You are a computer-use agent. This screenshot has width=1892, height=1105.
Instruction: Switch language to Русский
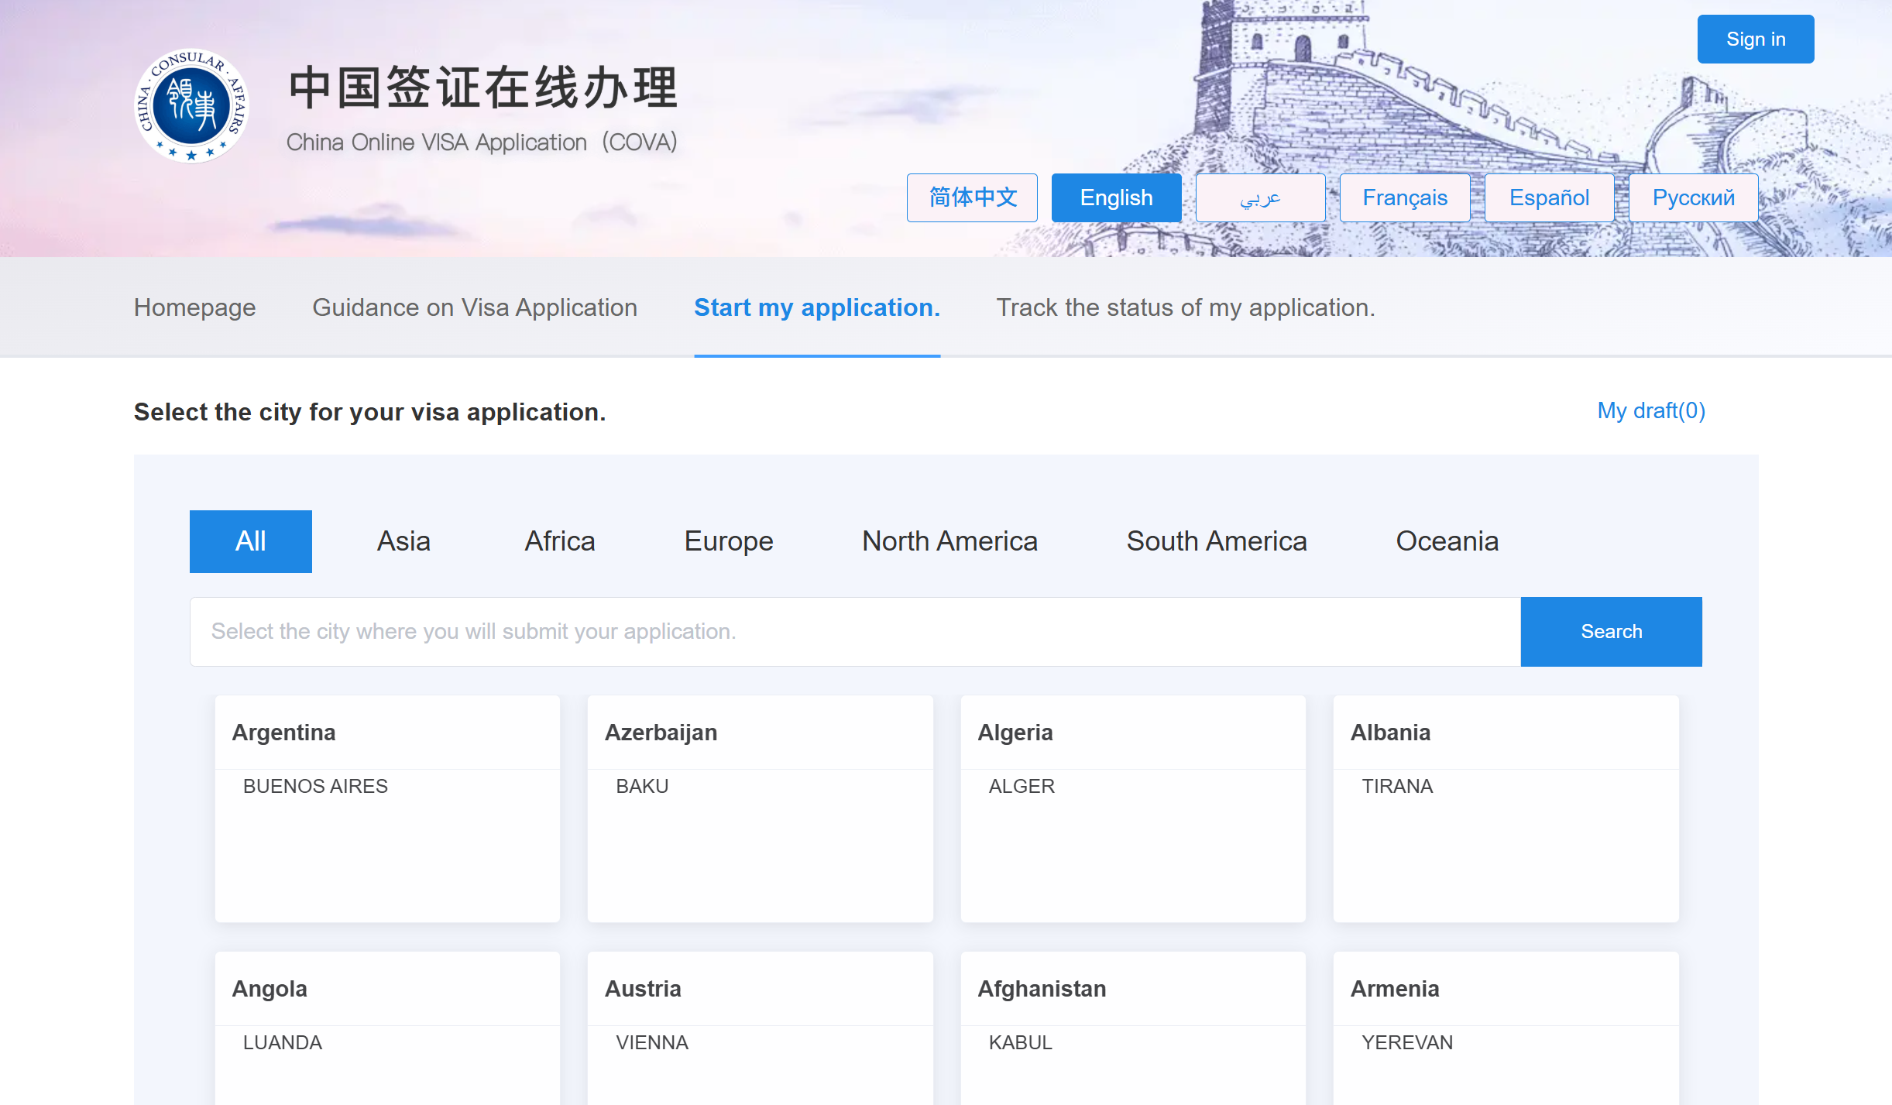[x=1693, y=197]
